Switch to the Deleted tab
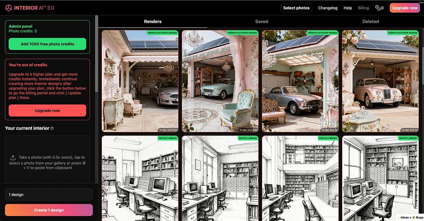 click(371, 21)
